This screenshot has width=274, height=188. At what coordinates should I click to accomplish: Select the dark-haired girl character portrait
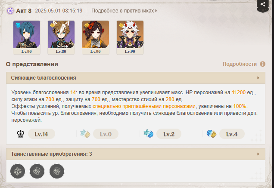click(96, 37)
